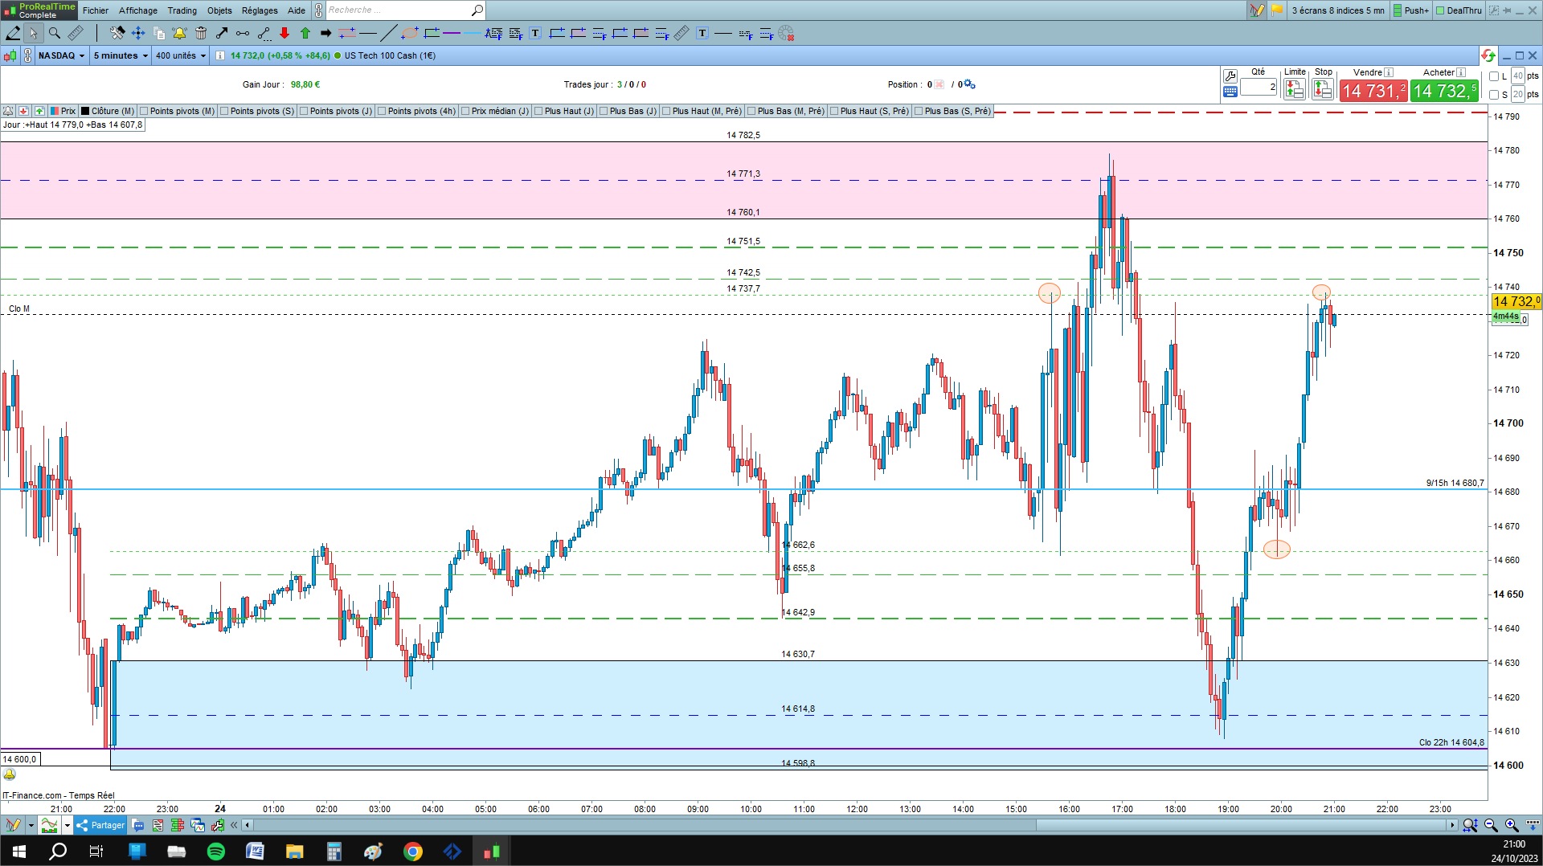Click the trash bin delete-objects icon
This screenshot has width=1543, height=866.
[x=201, y=33]
